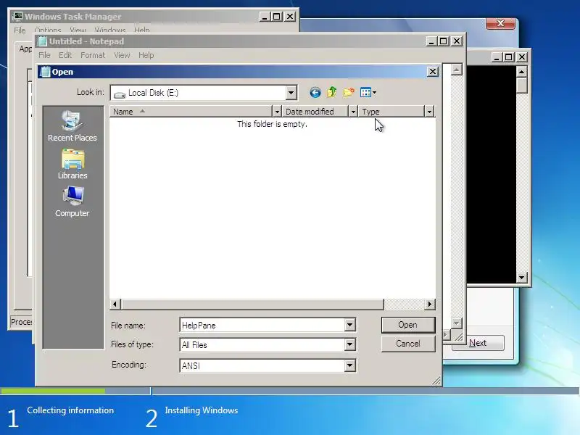Viewport: 580px width, 435px height.
Task: Click the Notepad icon in Open dialog title
Action: pos(45,72)
